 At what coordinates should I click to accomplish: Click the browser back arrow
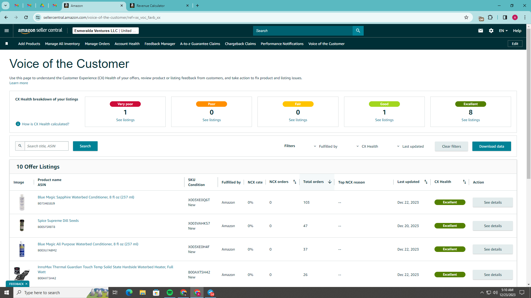[6, 17]
